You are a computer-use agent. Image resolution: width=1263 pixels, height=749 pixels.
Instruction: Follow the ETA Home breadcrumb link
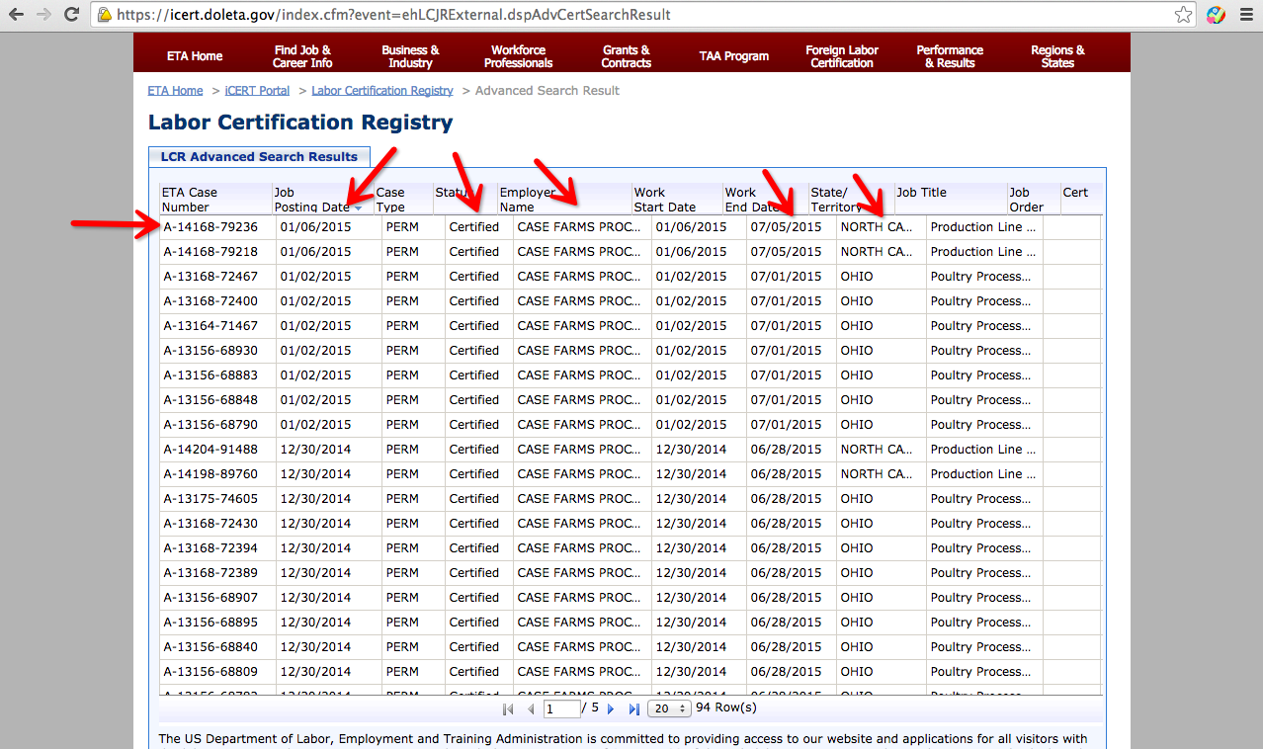pos(175,90)
